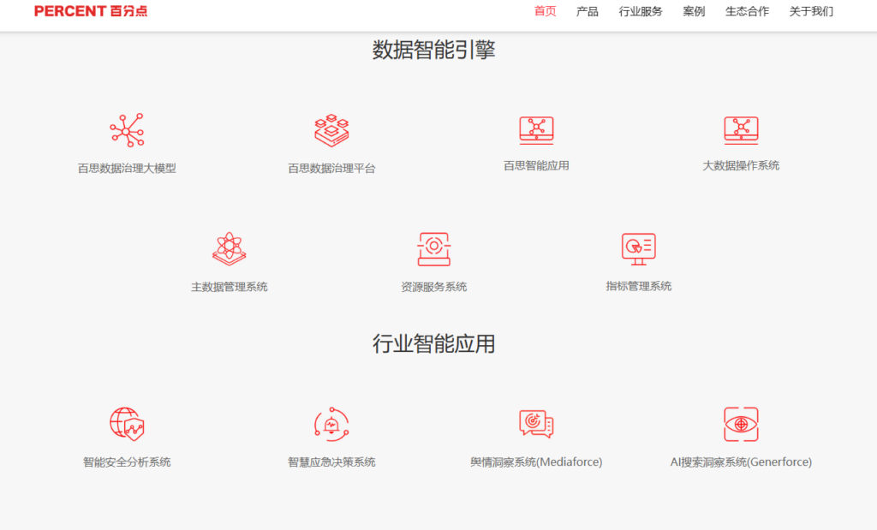877x530 pixels.
Task: Navigate to 关于我们
Action: pyautogui.click(x=810, y=12)
